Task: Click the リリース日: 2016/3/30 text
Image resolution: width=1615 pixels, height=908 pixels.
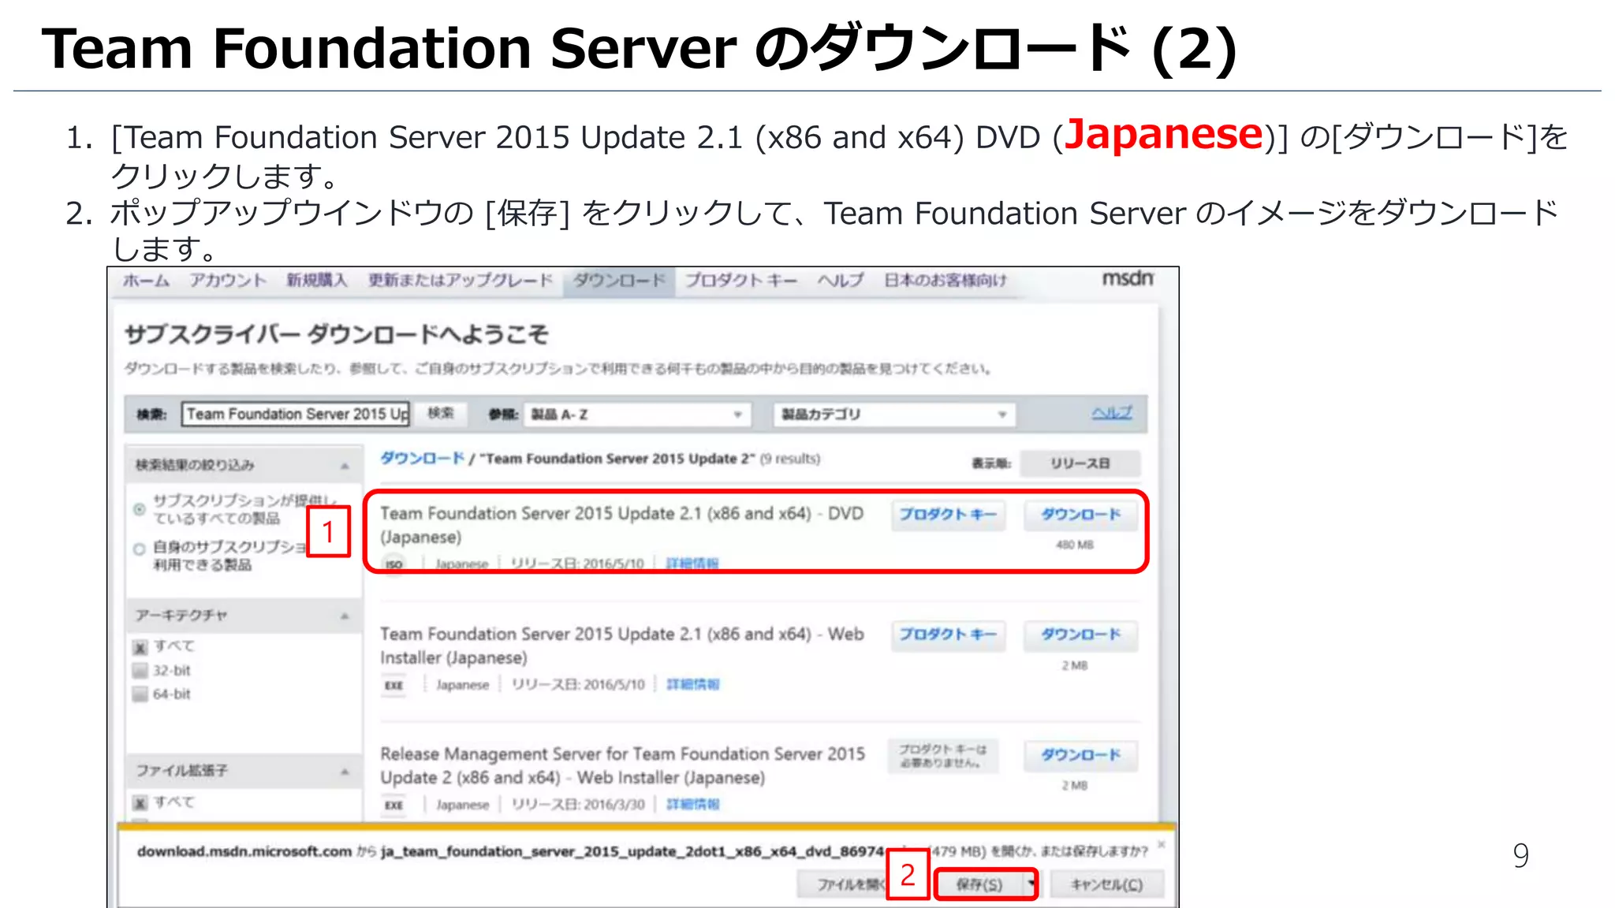Action: [578, 804]
